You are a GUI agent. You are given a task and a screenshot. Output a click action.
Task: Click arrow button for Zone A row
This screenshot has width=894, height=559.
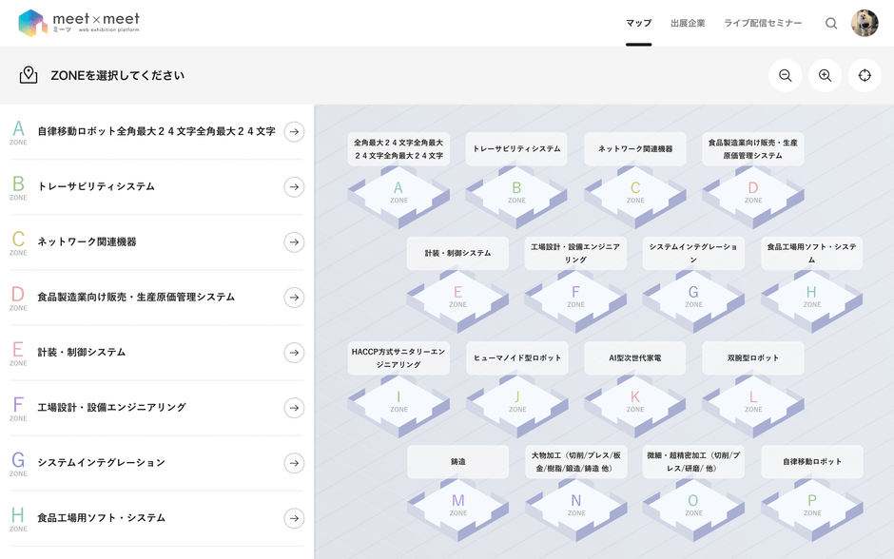(294, 131)
